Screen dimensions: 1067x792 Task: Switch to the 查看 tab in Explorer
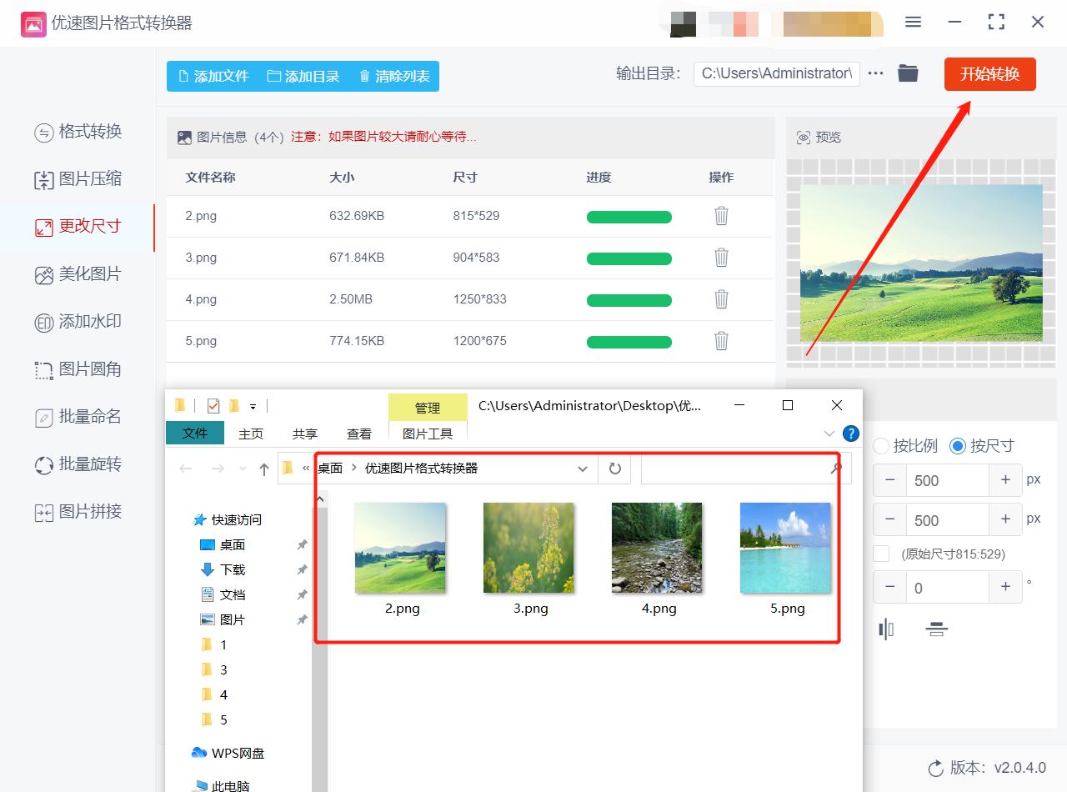359,434
